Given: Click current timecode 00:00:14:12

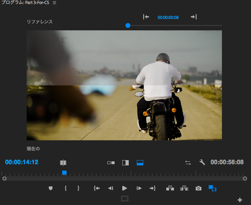Looking at the screenshot, I should click(22, 162).
